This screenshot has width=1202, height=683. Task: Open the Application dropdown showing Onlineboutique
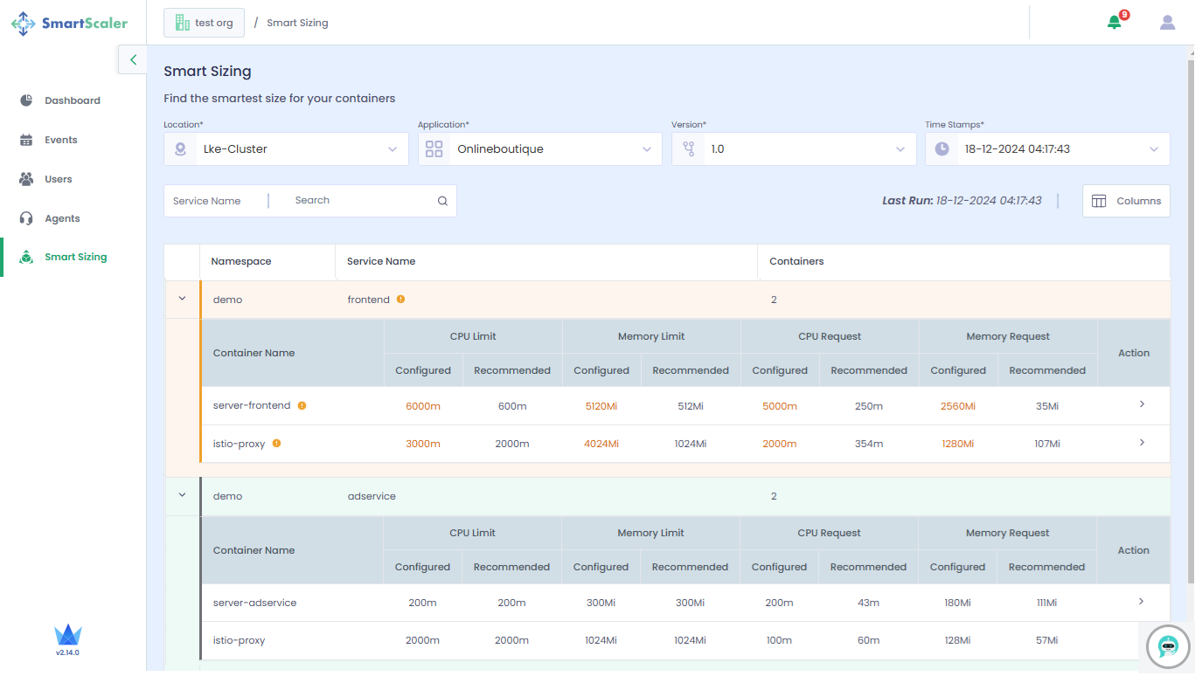[x=540, y=149]
